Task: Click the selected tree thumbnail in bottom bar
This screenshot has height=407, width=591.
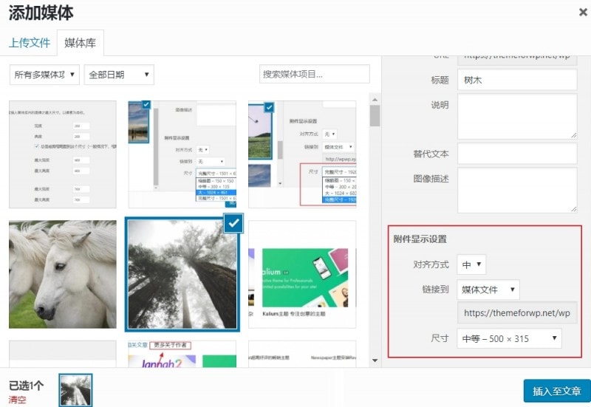Action: [x=75, y=391]
